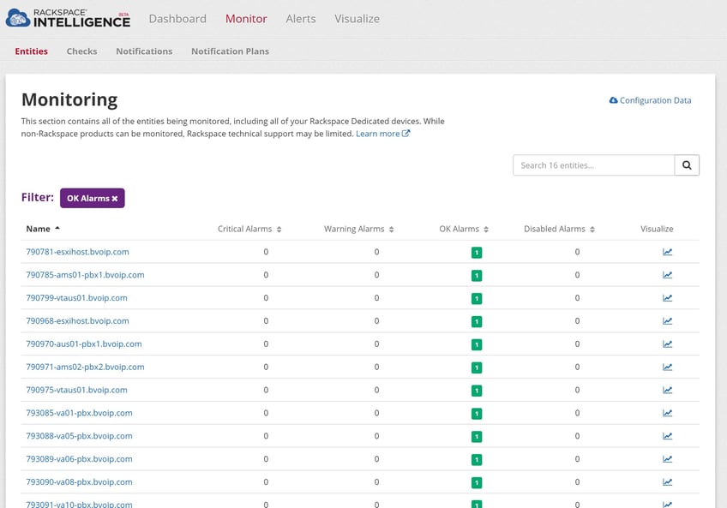
Task: Open the Notification Plans tab
Action: coord(230,51)
